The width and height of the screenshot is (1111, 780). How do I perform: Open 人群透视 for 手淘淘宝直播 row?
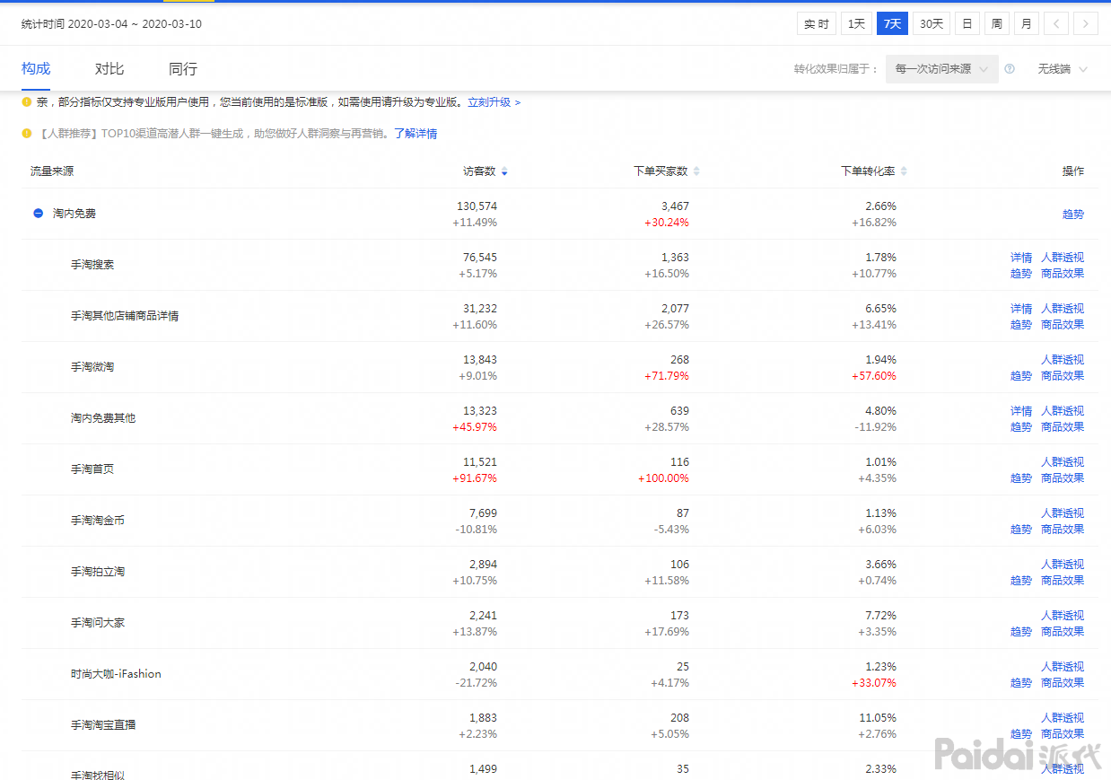[1063, 718]
